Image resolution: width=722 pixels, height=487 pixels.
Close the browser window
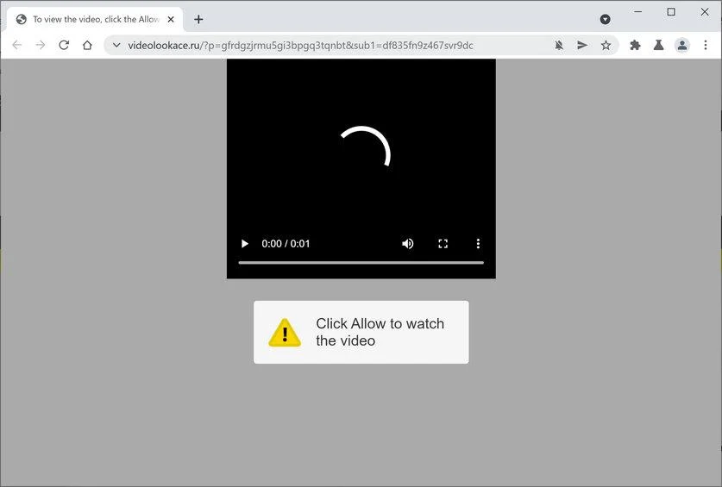click(x=705, y=11)
